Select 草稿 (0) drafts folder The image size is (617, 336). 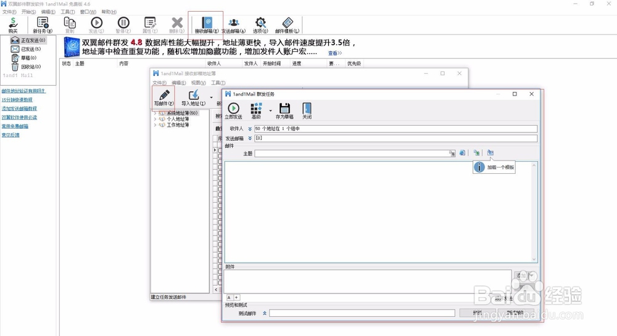pos(23,58)
